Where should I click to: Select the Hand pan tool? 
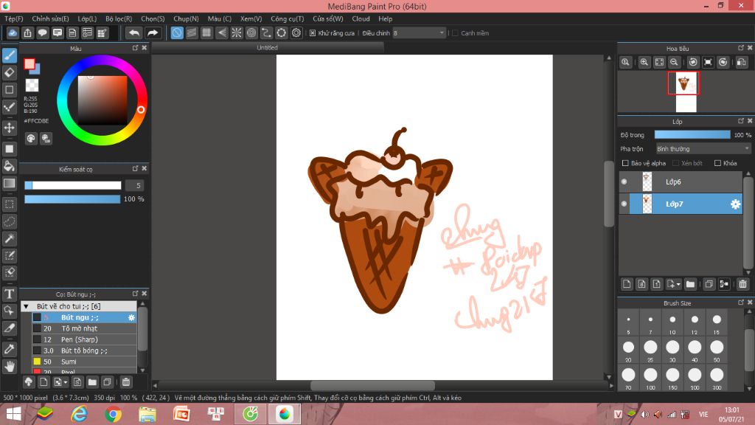point(9,367)
